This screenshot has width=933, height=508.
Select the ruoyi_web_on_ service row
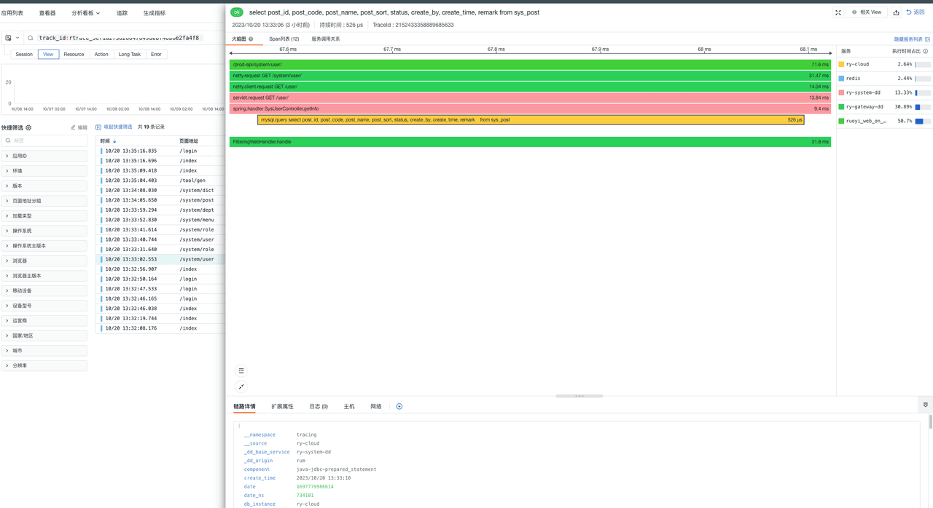(885, 121)
